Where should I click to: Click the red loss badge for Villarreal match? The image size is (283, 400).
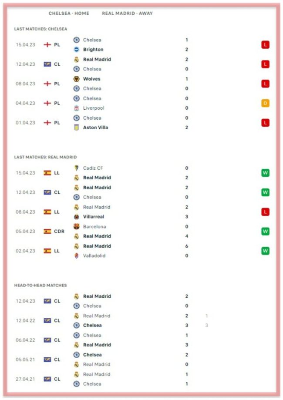[x=265, y=212]
